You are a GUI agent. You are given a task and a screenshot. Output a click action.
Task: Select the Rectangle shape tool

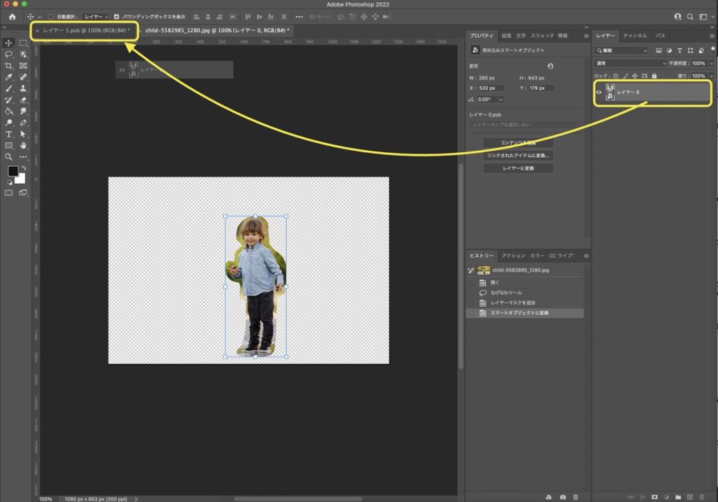click(8, 146)
